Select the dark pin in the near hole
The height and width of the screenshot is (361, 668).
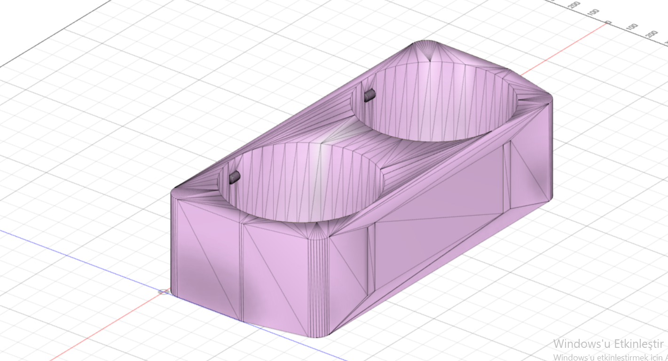click(234, 177)
